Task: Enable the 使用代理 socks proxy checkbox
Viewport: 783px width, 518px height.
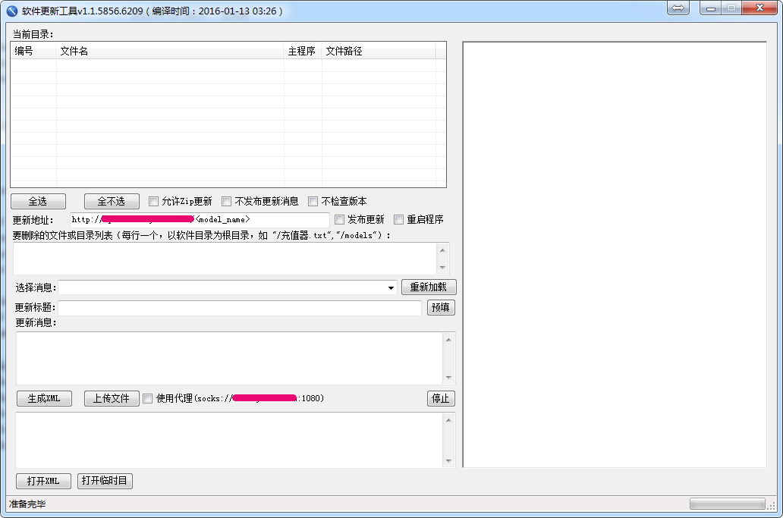Action: (x=148, y=398)
